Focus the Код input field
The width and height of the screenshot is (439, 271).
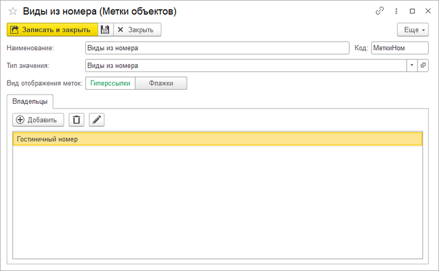(x=395, y=48)
